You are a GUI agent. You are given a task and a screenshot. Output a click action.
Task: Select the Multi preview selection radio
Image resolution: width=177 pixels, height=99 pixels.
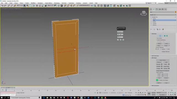[166, 49]
